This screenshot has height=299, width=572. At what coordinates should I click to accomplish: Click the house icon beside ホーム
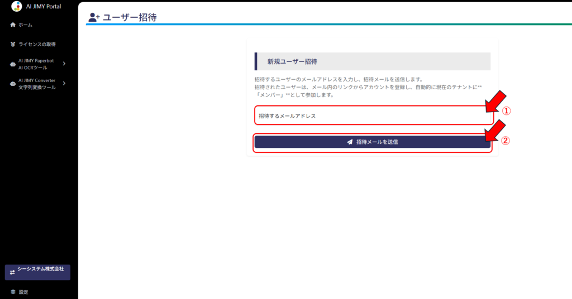click(x=13, y=25)
